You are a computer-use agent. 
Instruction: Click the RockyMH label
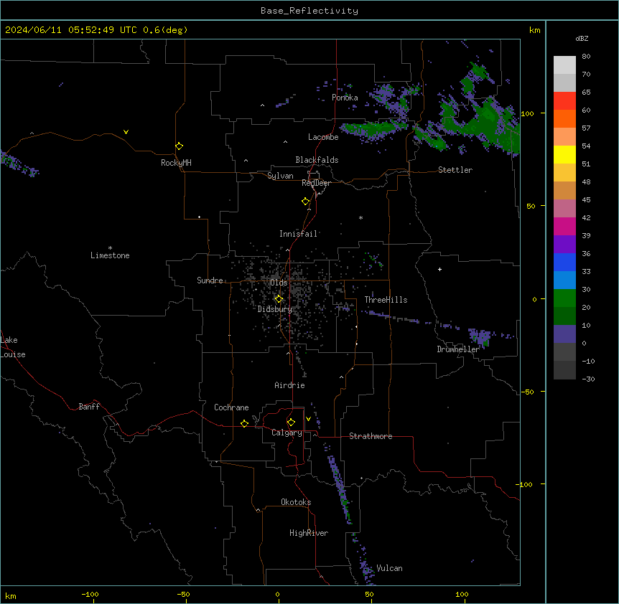tap(176, 163)
